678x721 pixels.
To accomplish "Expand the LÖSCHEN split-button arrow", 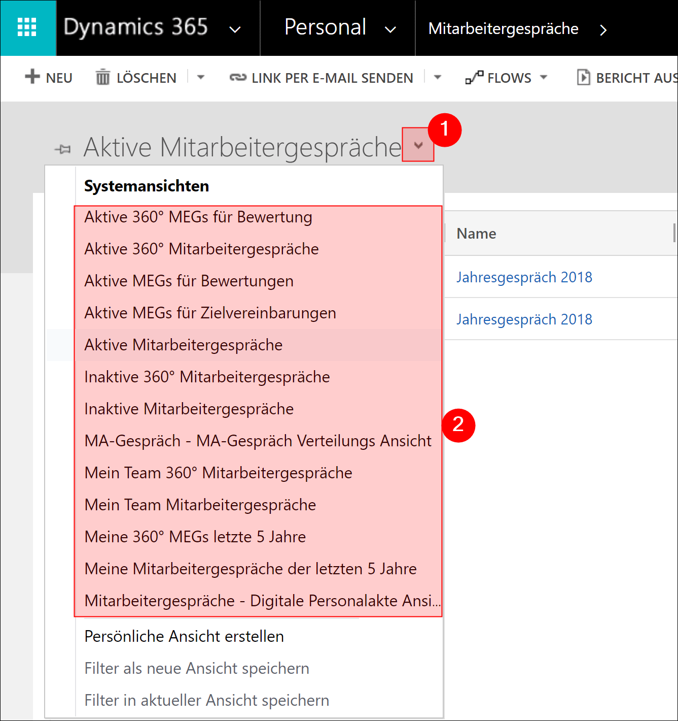I will 201,77.
